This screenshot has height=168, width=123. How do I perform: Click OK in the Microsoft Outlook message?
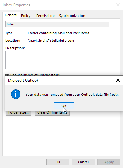(x=64, y=106)
